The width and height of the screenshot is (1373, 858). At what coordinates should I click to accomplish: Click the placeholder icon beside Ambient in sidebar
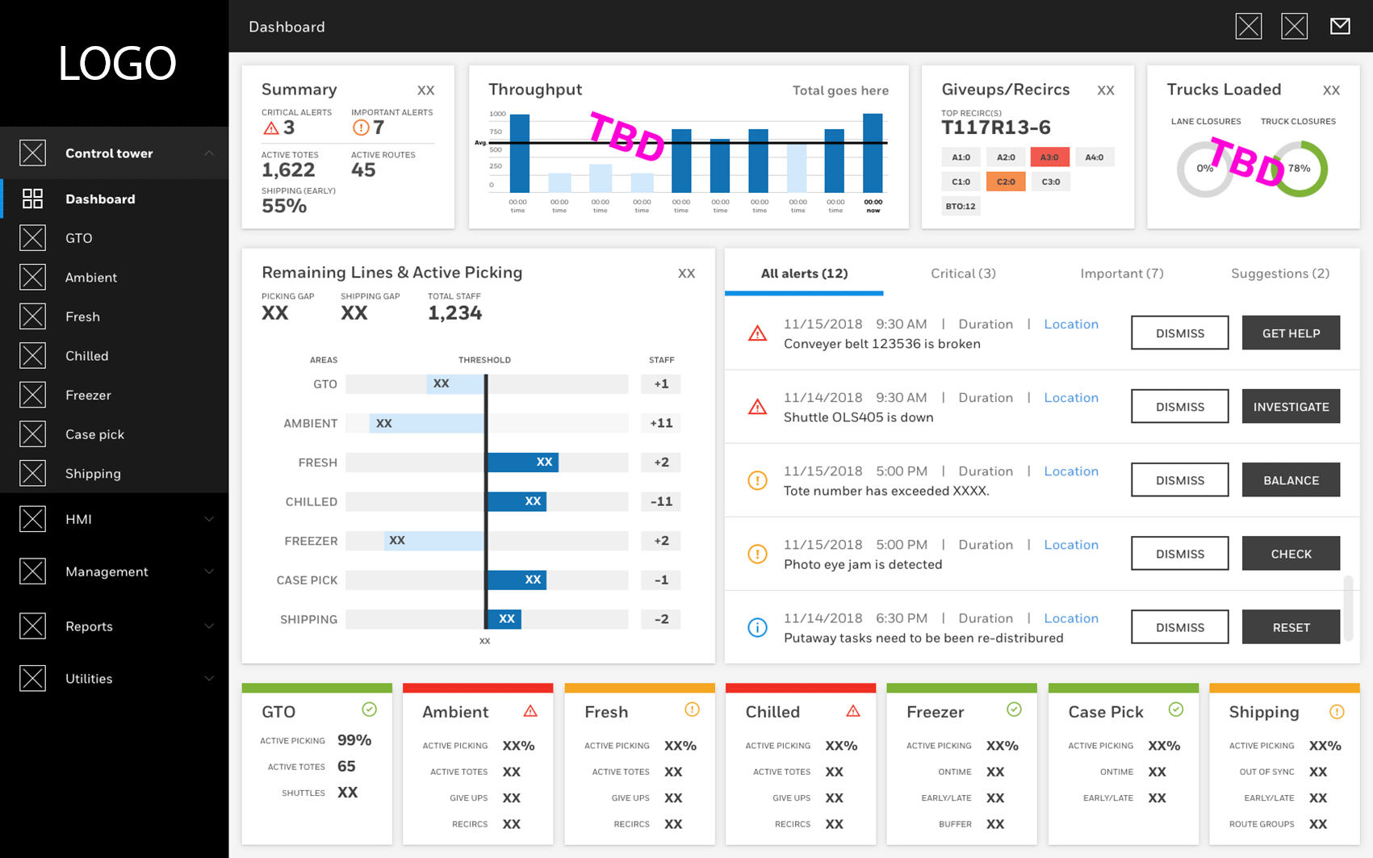(32, 277)
